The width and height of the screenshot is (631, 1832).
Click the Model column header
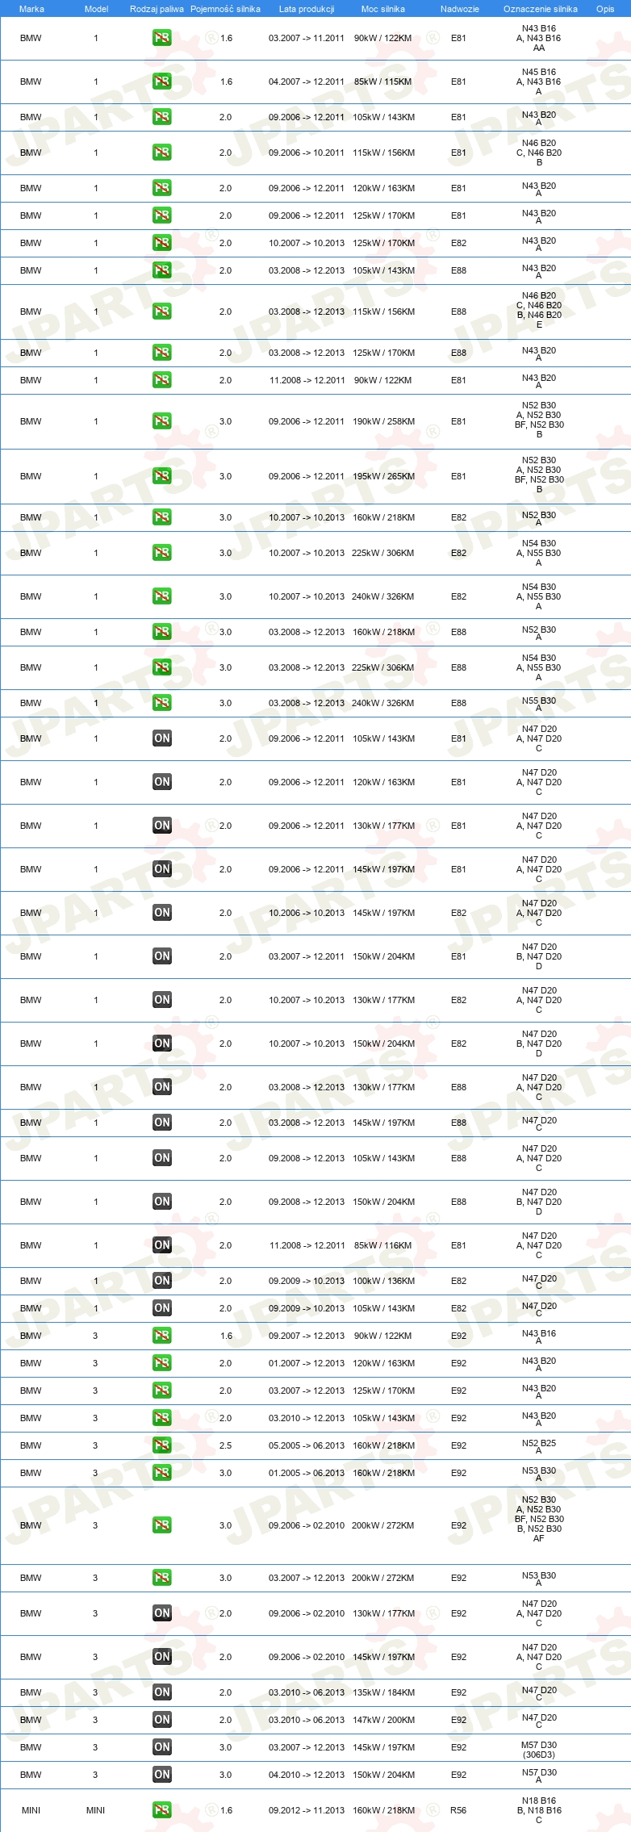[x=96, y=9]
